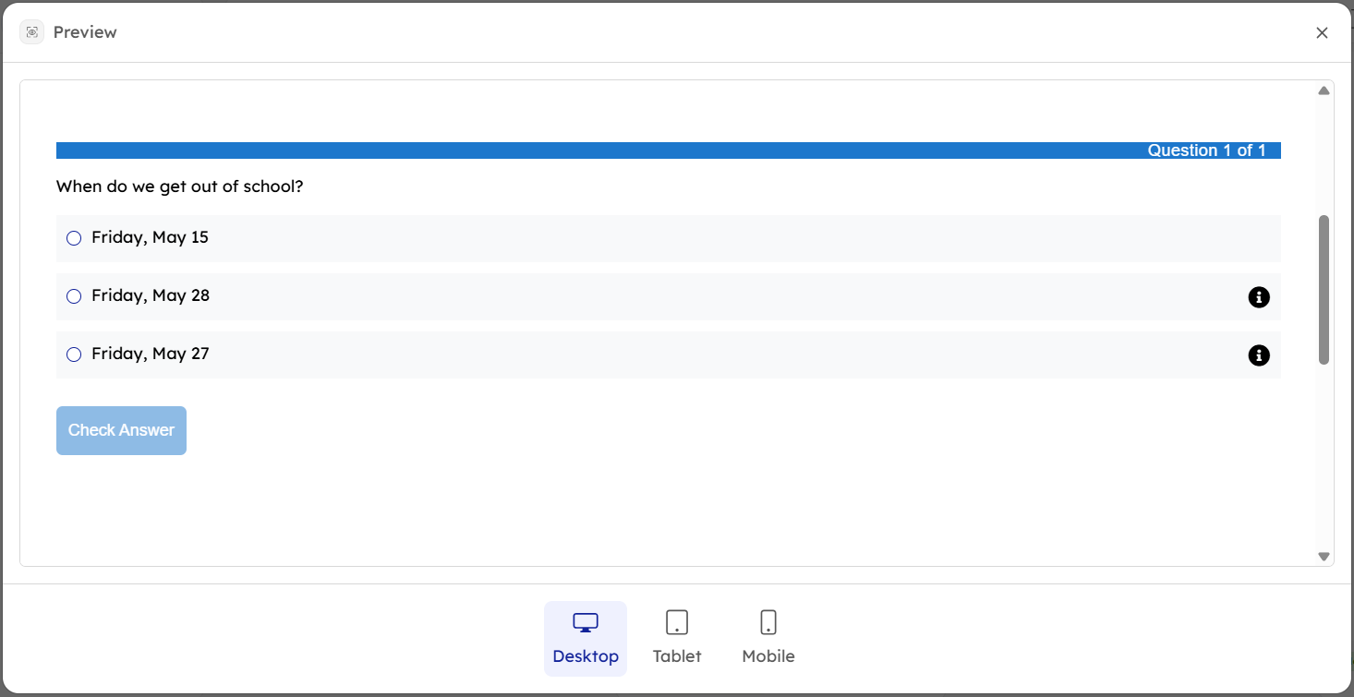Click the question text about school
1354x697 pixels.
(x=180, y=186)
